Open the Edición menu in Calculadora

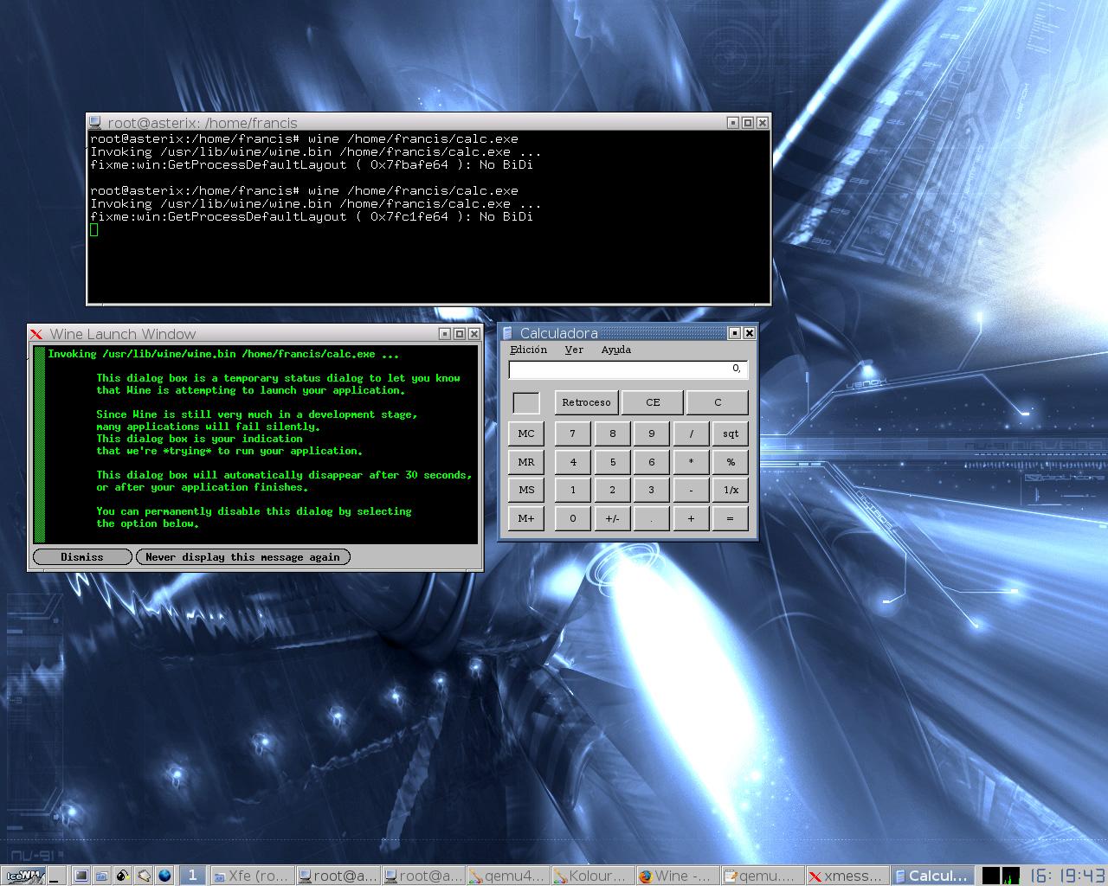(528, 350)
